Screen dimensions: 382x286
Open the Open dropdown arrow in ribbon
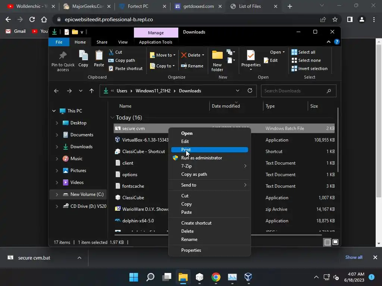click(284, 52)
